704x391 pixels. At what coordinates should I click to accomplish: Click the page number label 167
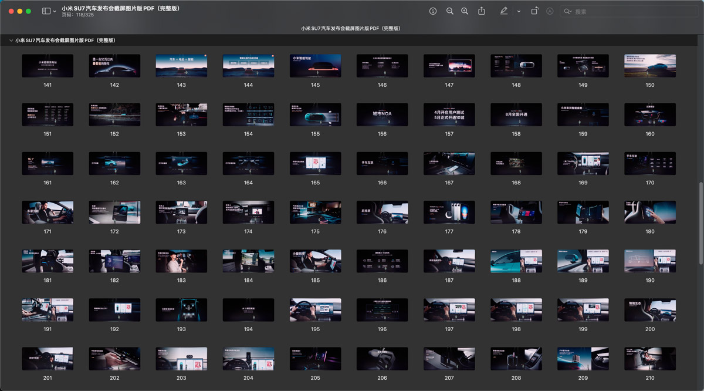coord(449,183)
